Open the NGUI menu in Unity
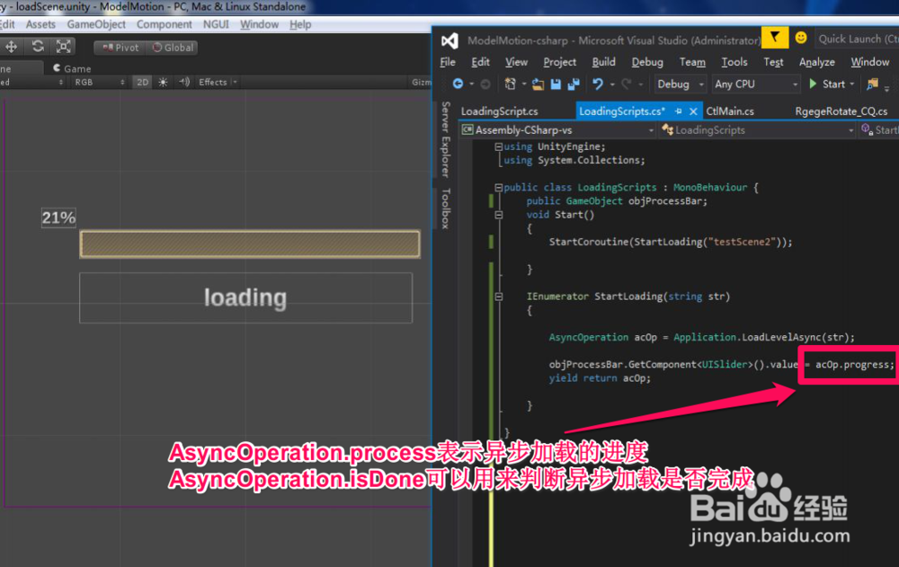The image size is (899, 567). (x=216, y=24)
